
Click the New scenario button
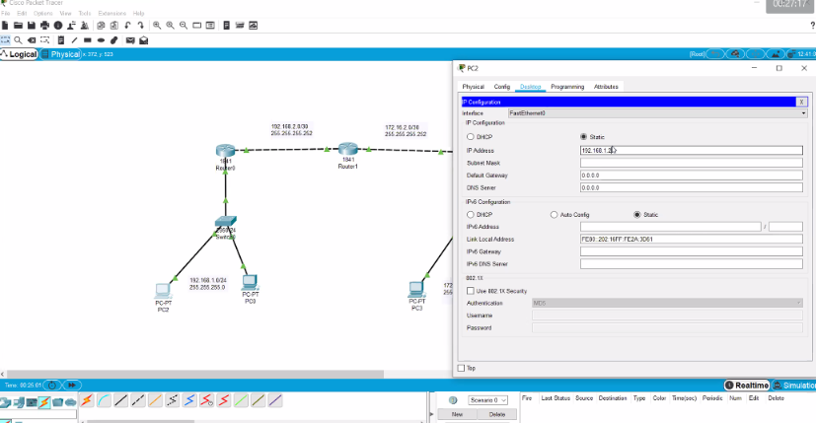(x=457, y=414)
